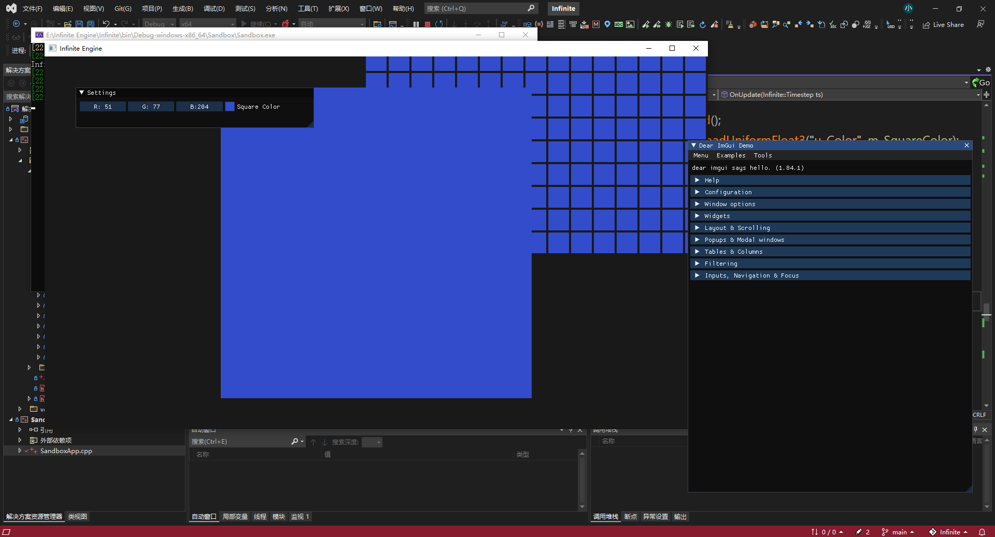
Task: Open notifications bell in status bar
Action: click(x=982, y=532)
